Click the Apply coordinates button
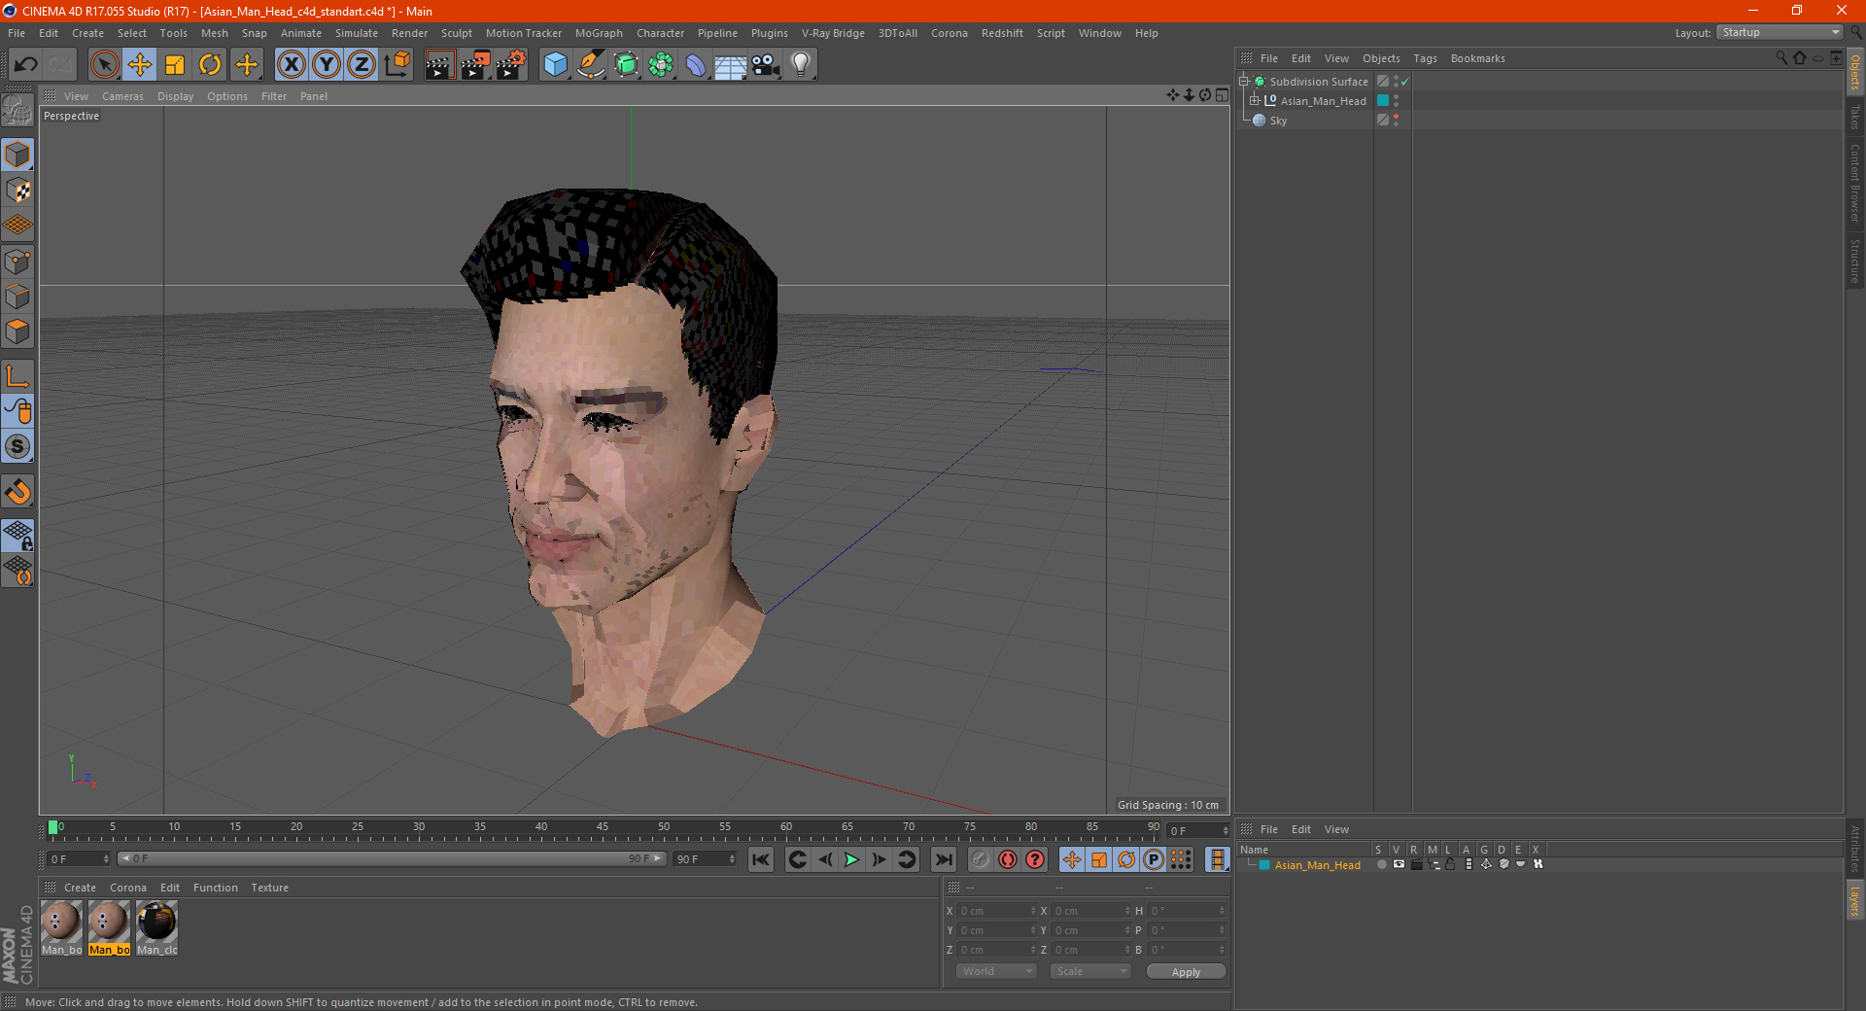Viewport: 1866px width, 1011px height. point(1186,972)
